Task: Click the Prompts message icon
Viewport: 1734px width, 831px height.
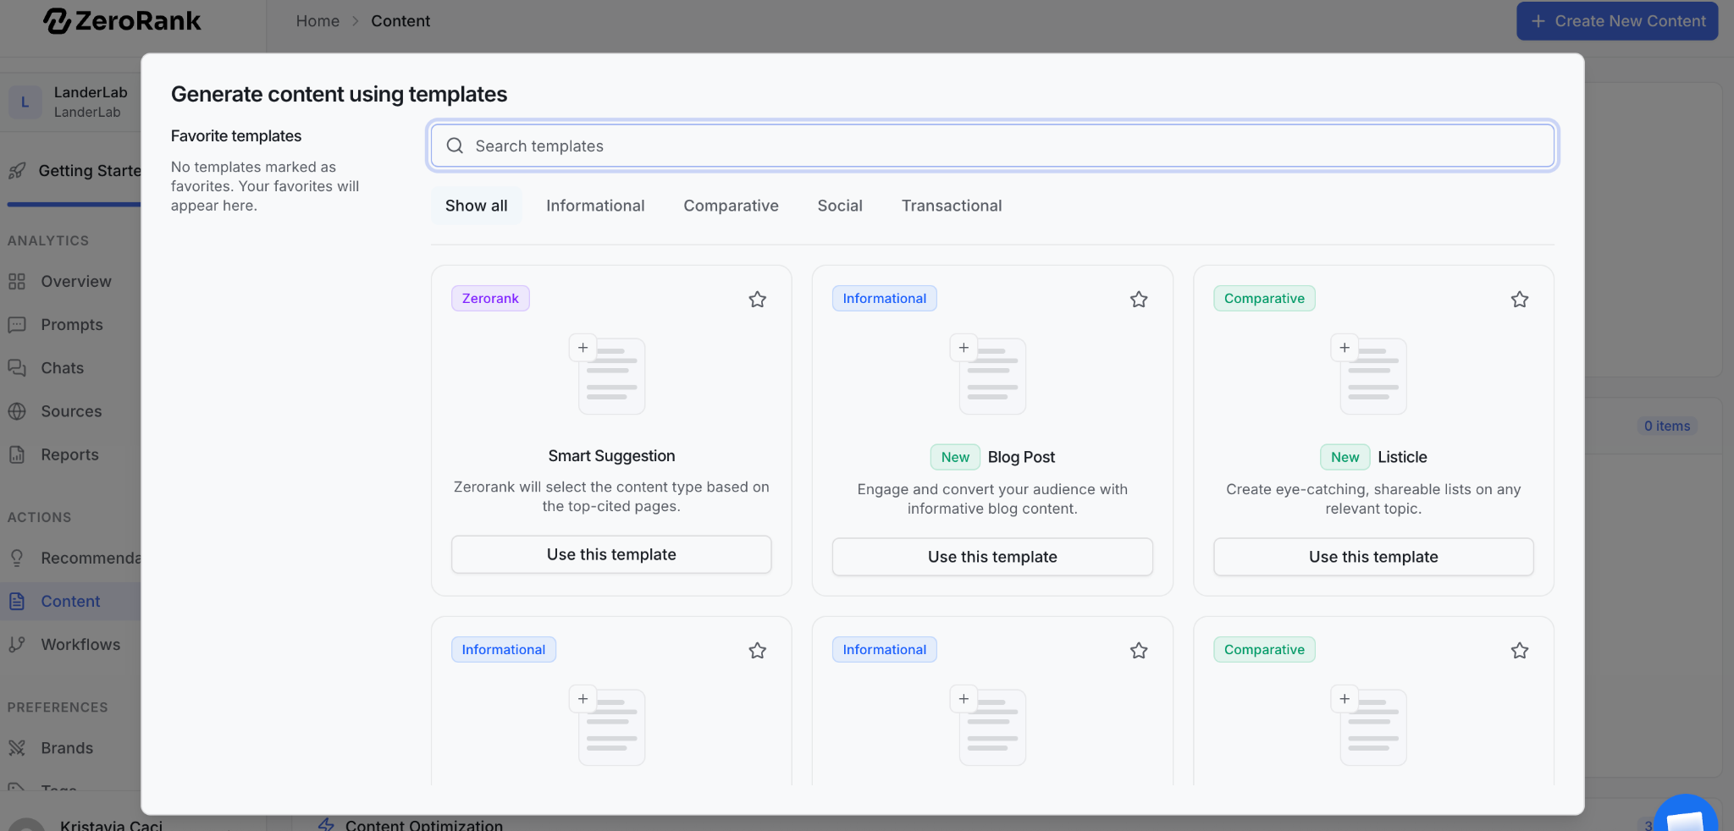Action: coord(17,325)
